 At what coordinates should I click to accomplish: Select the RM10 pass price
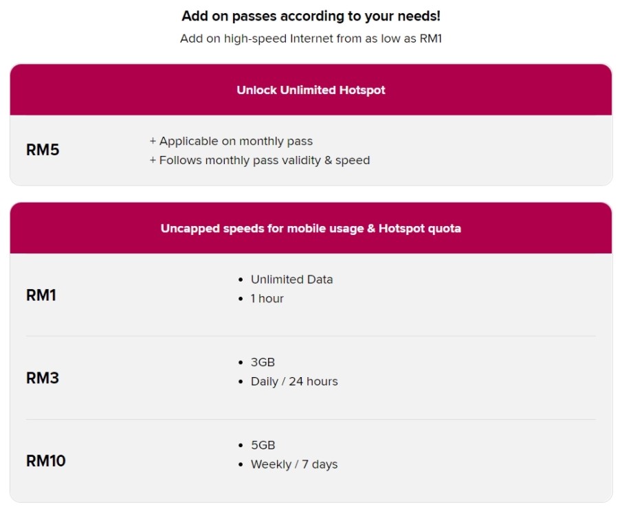click(45, 461)
